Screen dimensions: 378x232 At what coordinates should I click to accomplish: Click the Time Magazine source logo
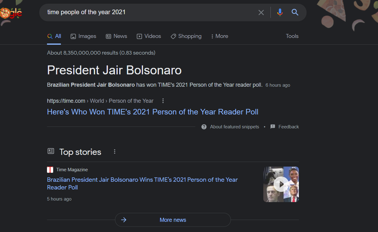click(50, 170)
